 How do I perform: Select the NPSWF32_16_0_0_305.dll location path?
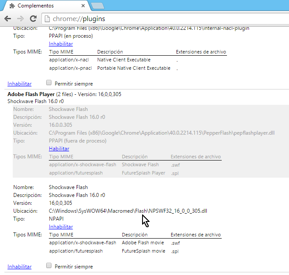[128, 211]
